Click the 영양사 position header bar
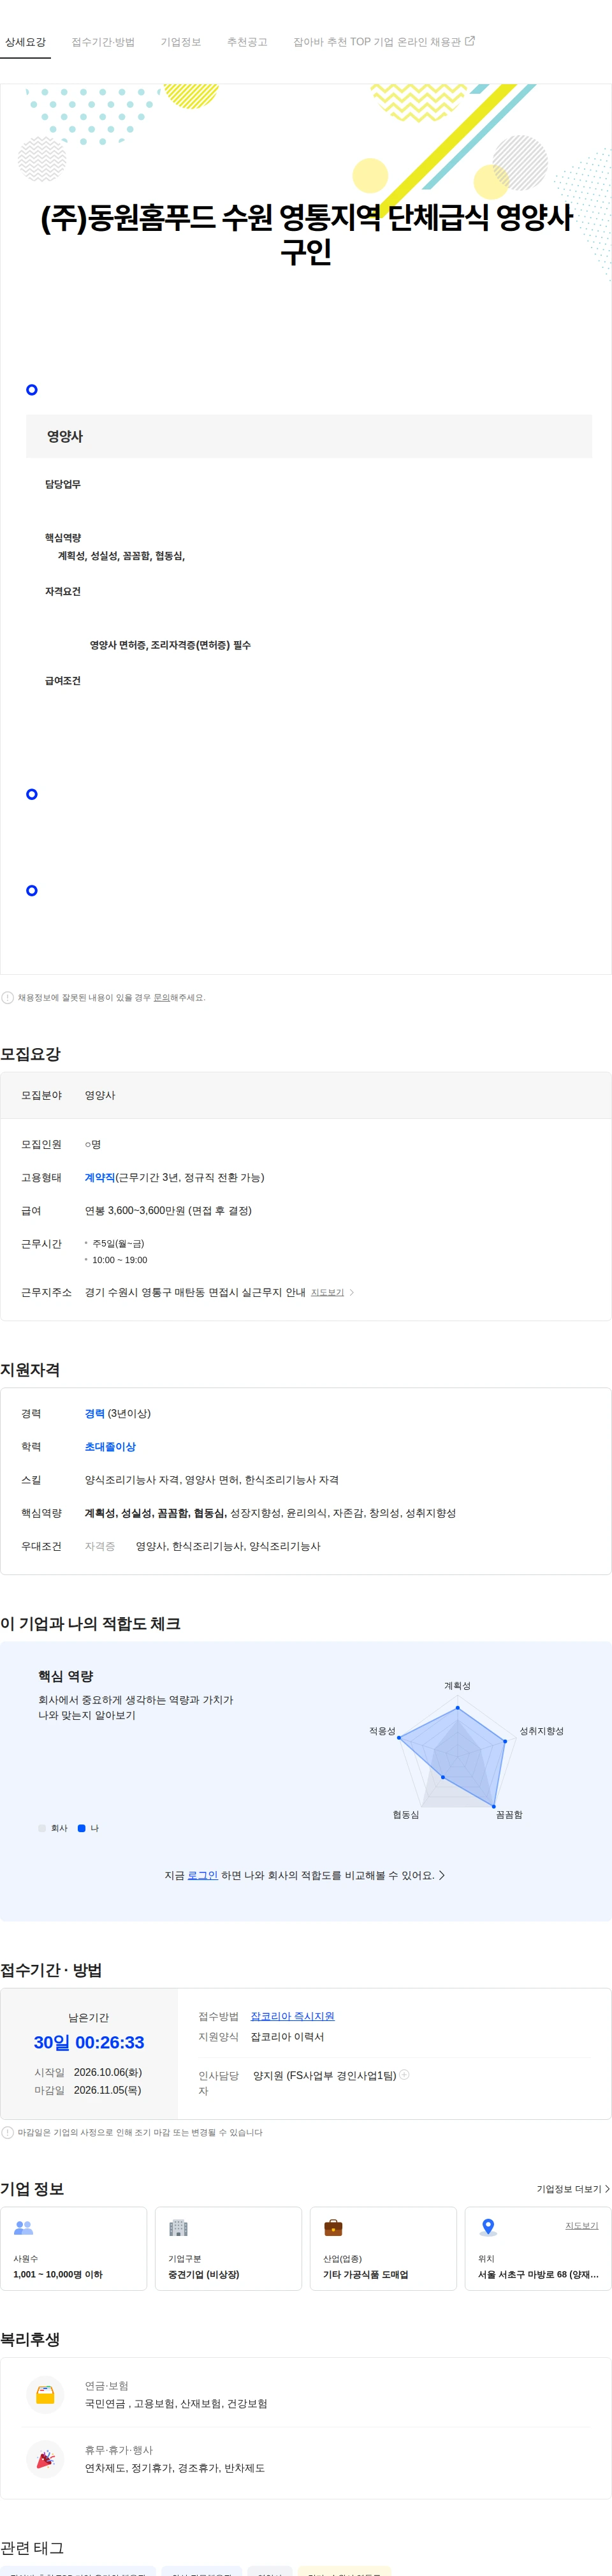The width and height of the screenshot is (612, 2576). 309,436
